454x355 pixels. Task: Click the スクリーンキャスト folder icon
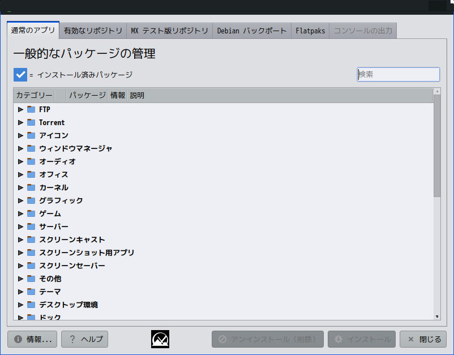(31, 239)
